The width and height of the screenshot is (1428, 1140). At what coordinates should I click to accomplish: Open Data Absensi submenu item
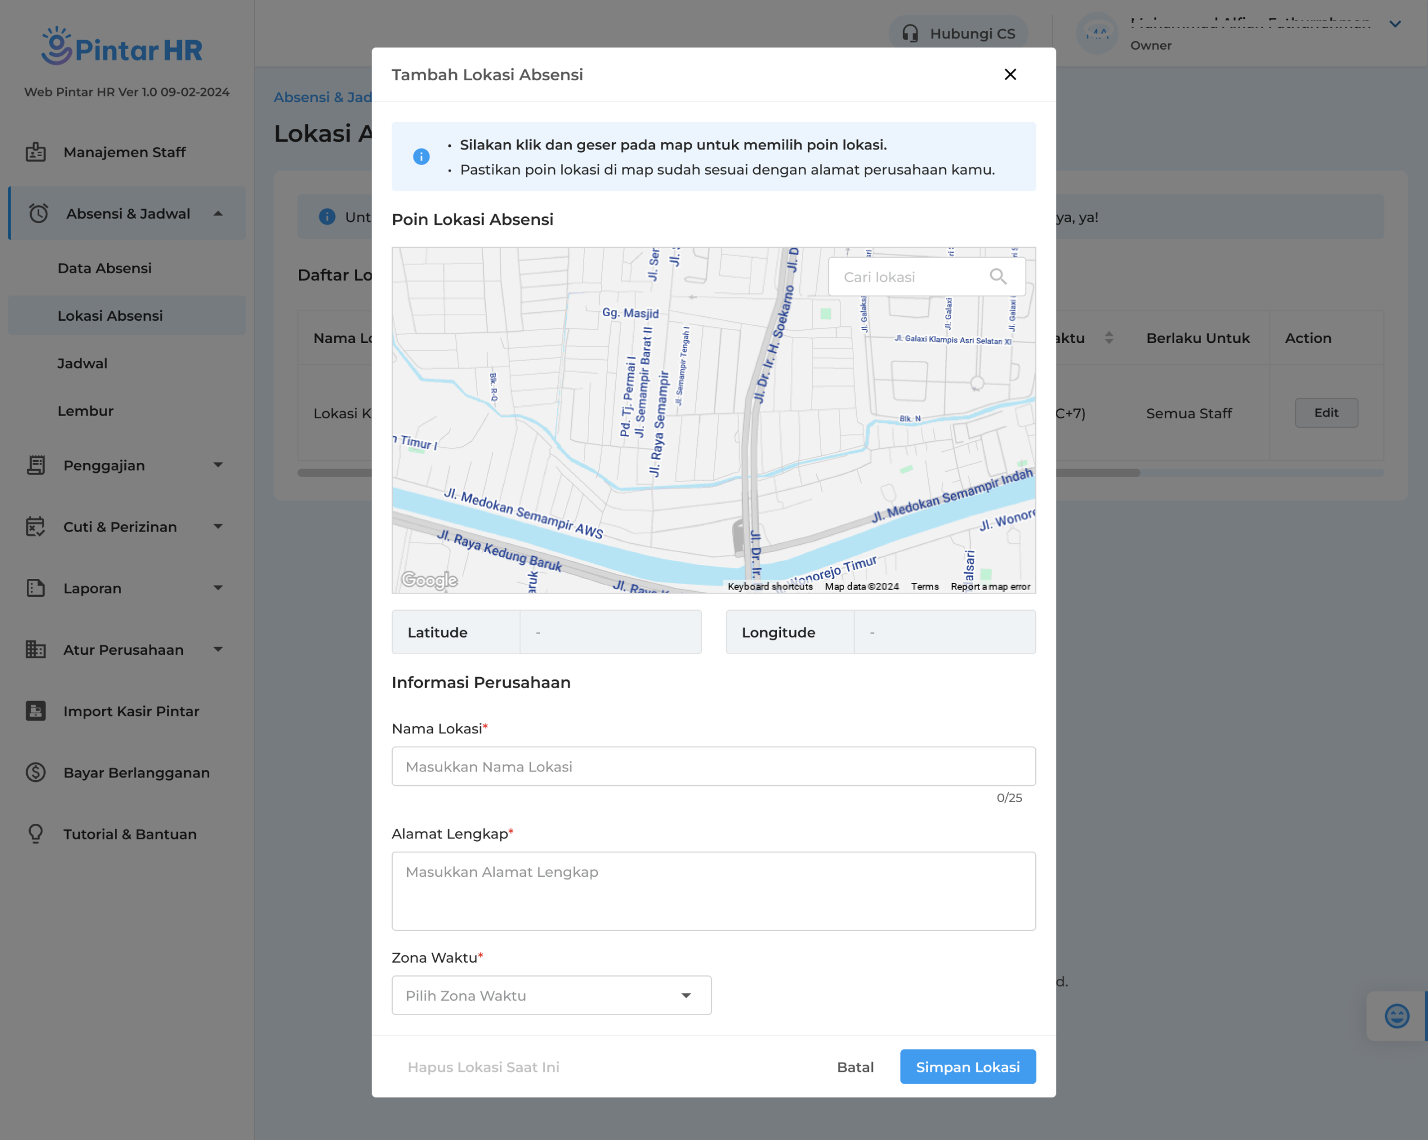(105, 268)
